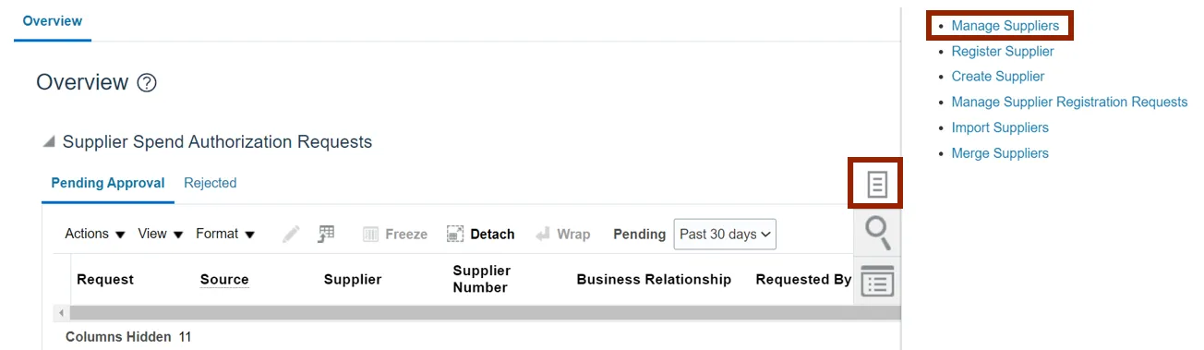The height and width of the screenshot is (350, 1204).
Task: Select the Pending Approval tab
Action: click(x=107, y=183)
